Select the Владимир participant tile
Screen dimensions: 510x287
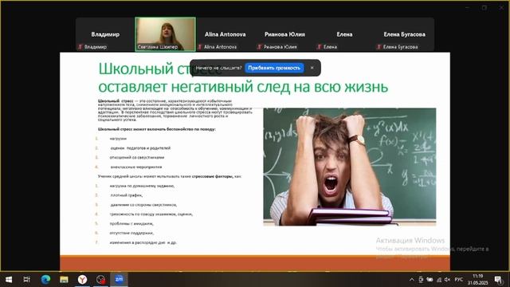click(105, 34)
